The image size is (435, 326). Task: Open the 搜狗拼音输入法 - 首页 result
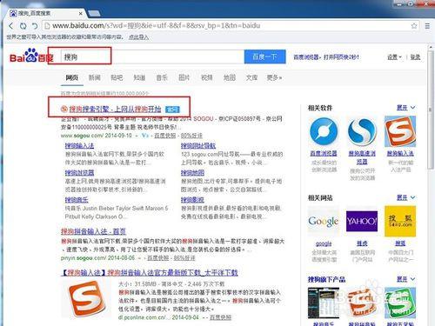(x=93, y=231)
